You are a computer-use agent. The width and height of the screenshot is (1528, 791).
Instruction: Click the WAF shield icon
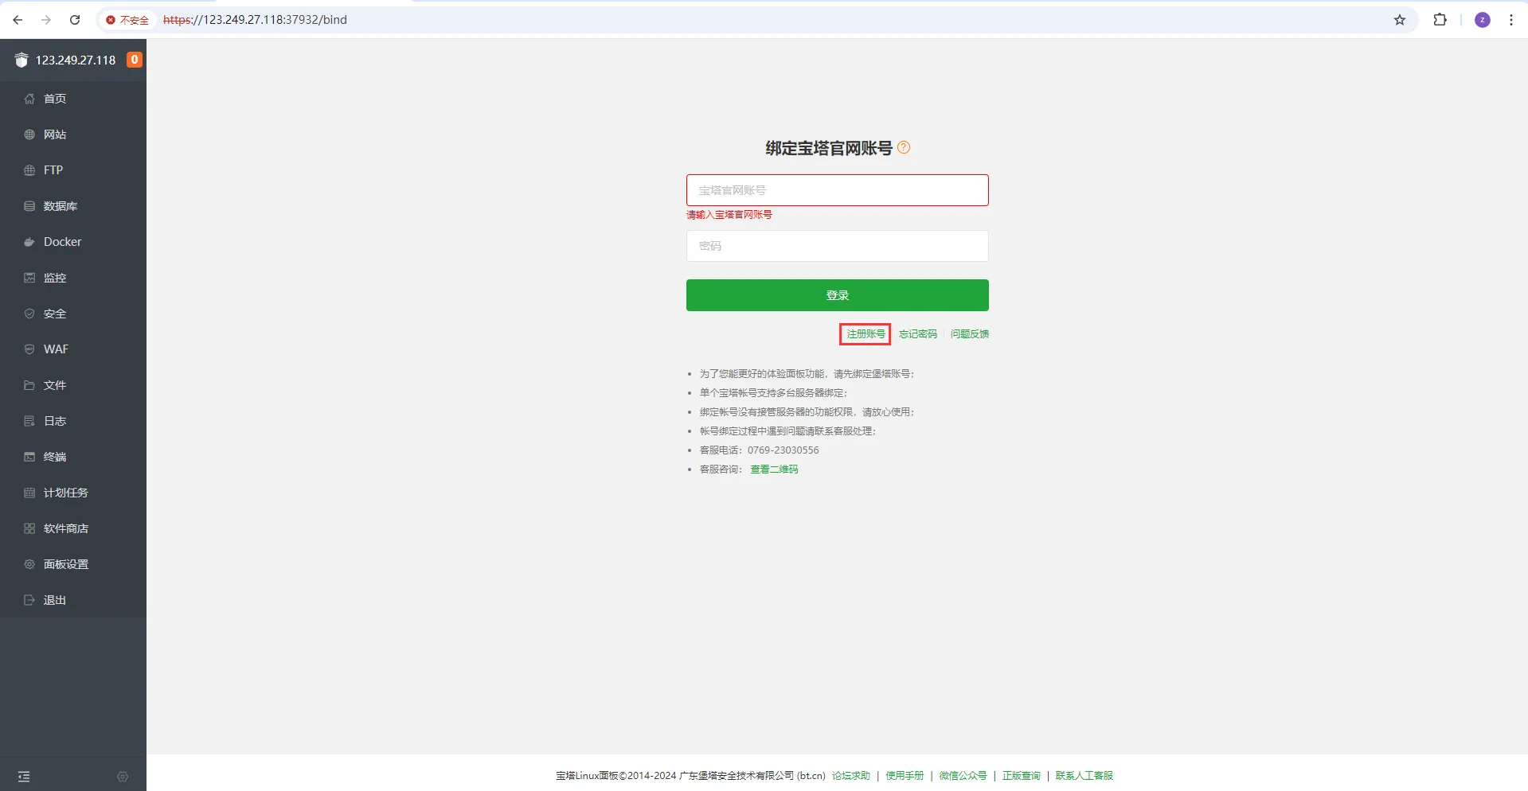pyautogui.click(x=29, y=349)
